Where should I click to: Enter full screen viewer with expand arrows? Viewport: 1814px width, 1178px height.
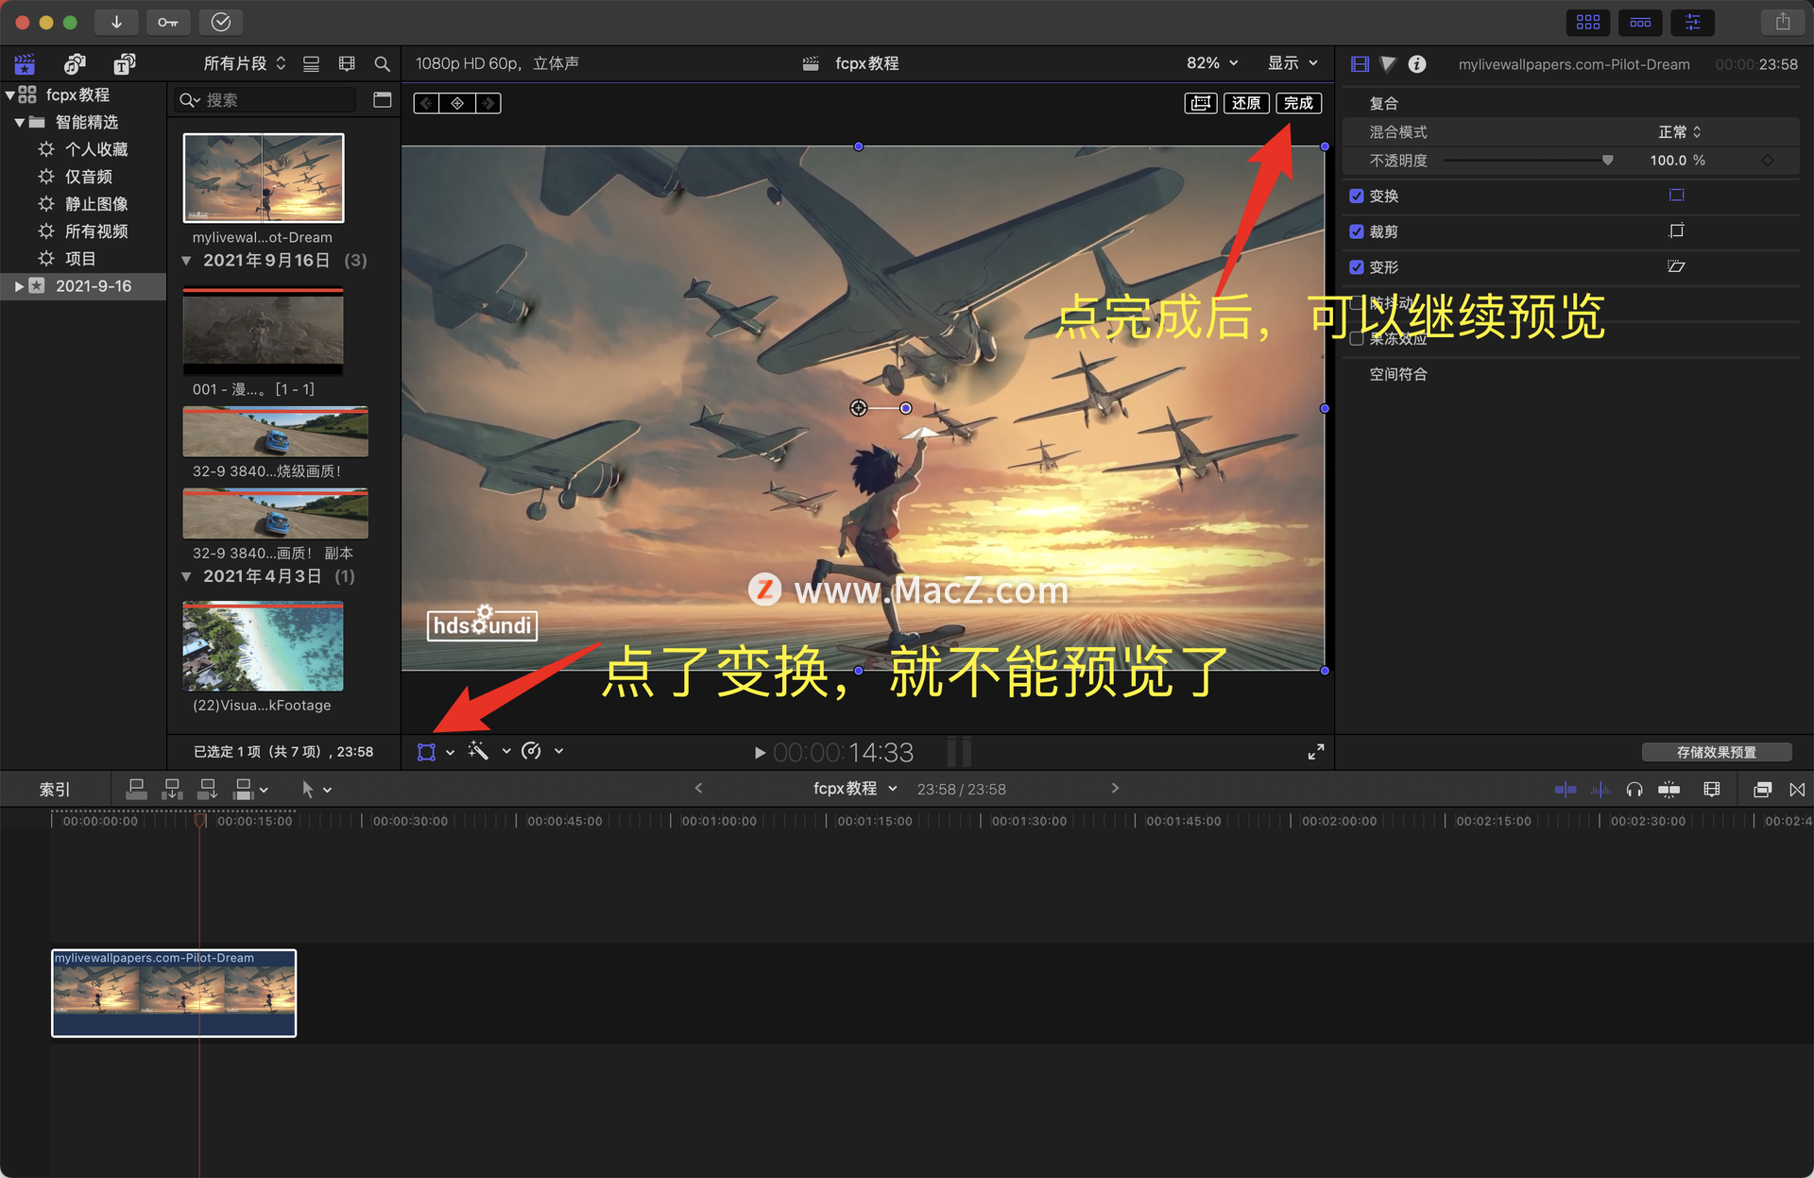click(1316, 752)
